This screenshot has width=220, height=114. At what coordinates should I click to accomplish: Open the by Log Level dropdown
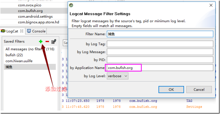(x=118, y=76)
